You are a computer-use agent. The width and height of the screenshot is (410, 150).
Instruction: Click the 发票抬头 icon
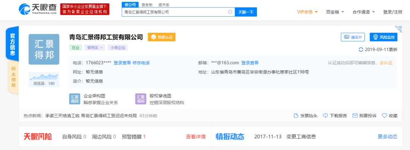[x=296, y=116]
